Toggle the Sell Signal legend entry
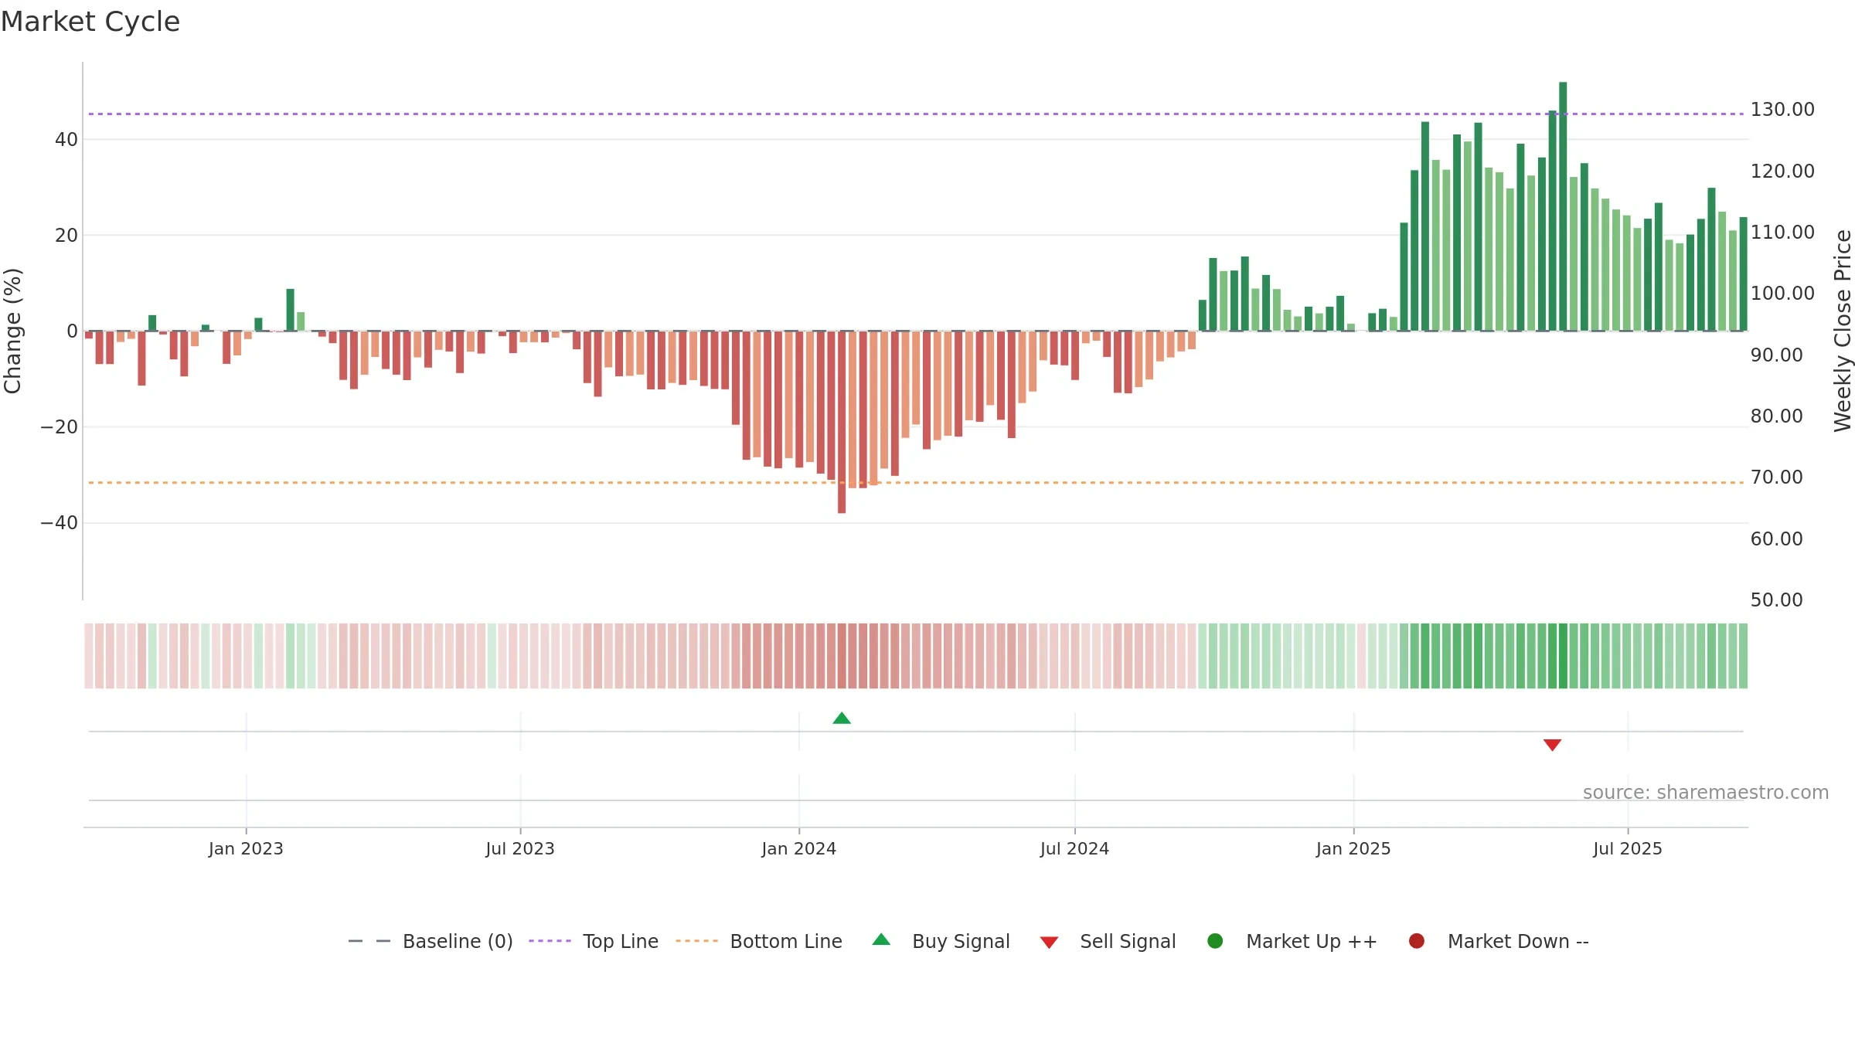The width and height of the screenshot is (1855, 1043). coord(1108,941)
